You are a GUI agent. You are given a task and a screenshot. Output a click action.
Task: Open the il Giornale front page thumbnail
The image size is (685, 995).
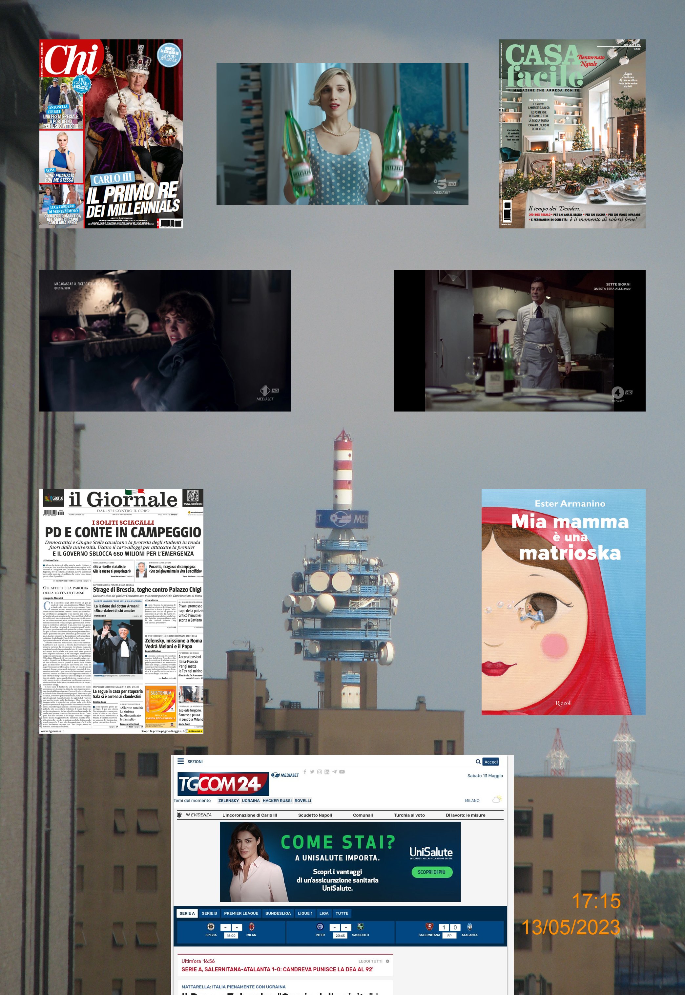point(121,611)
